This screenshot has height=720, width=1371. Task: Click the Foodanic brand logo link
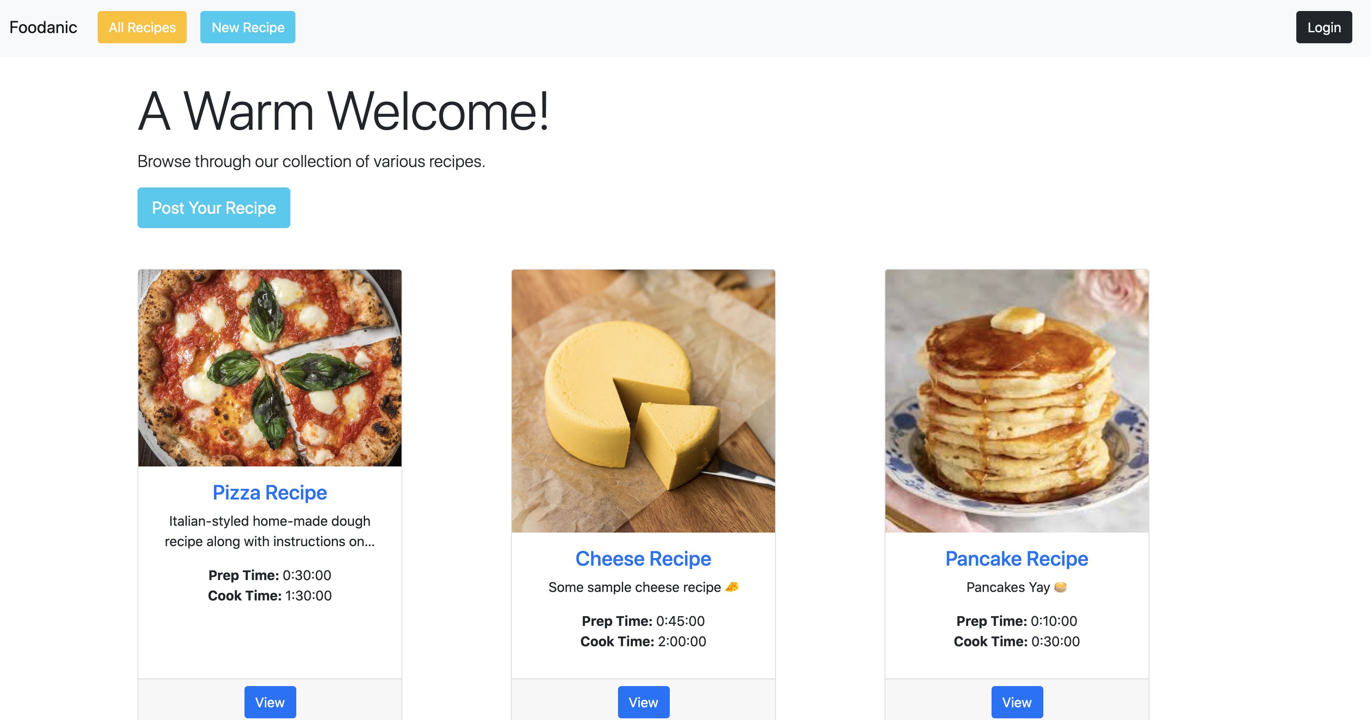tap(43, 27)
